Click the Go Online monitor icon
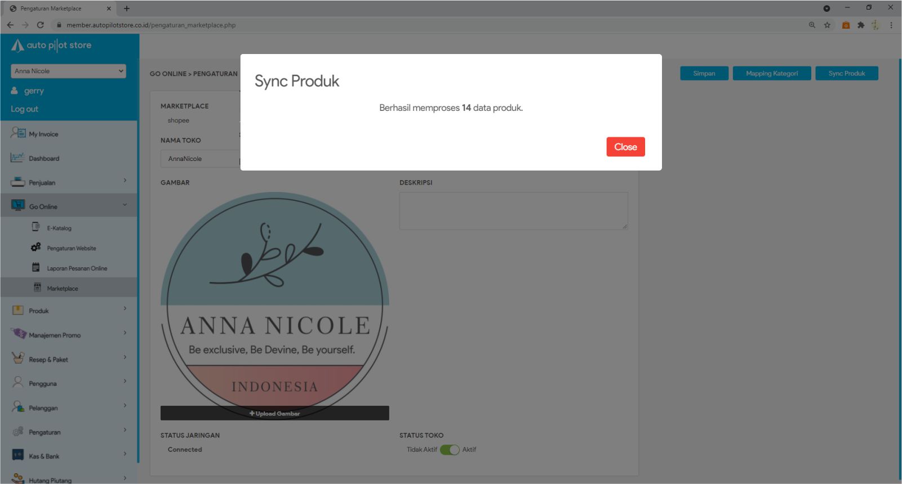This screenshot has width=902, height=484. tap(18, 206)
